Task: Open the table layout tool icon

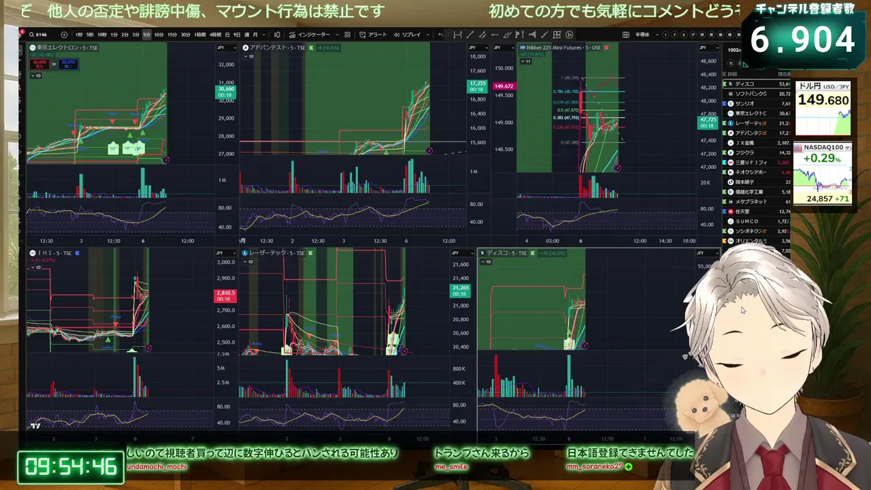Action: click(557, 35)
